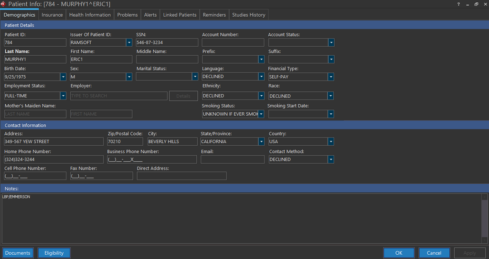Image resolution: width=489 pixels, height=259 pixels.
Task: Click the help question mark icon
Action: tap(459, 4)
